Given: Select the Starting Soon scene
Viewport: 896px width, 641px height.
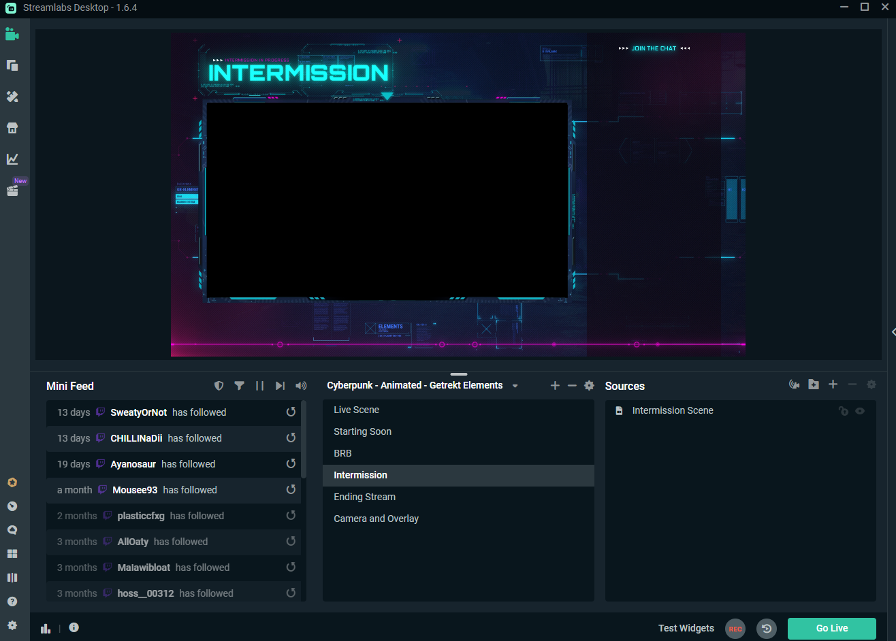Looking at the screenshot, I should tap(362, 431).
